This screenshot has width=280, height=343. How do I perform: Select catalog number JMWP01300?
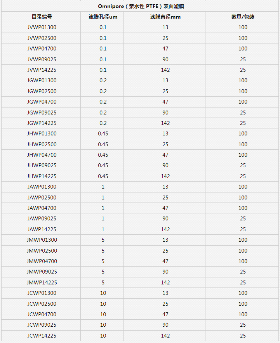pos(42,240)
